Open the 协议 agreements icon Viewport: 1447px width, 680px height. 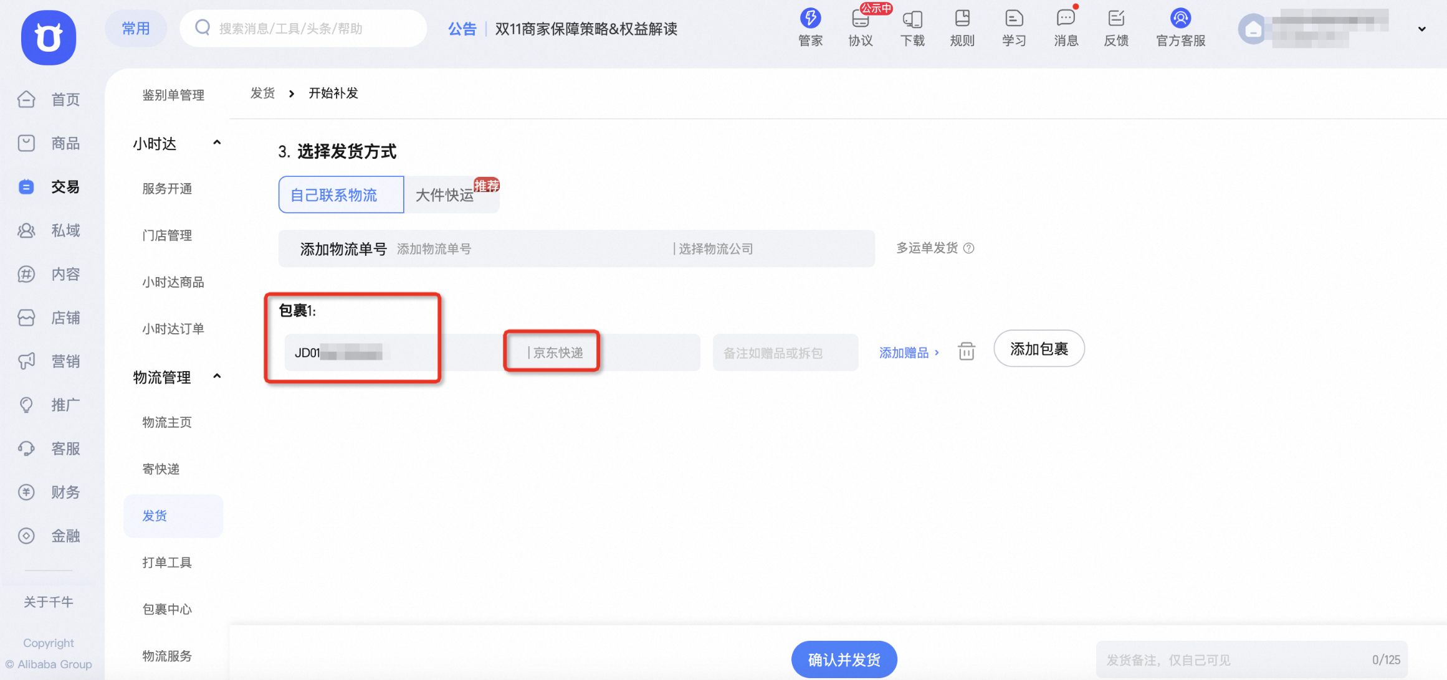pos(860,27)
